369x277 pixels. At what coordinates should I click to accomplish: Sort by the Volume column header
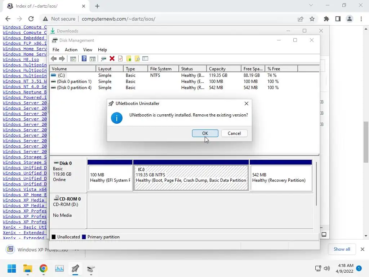(x=72, y=69)
